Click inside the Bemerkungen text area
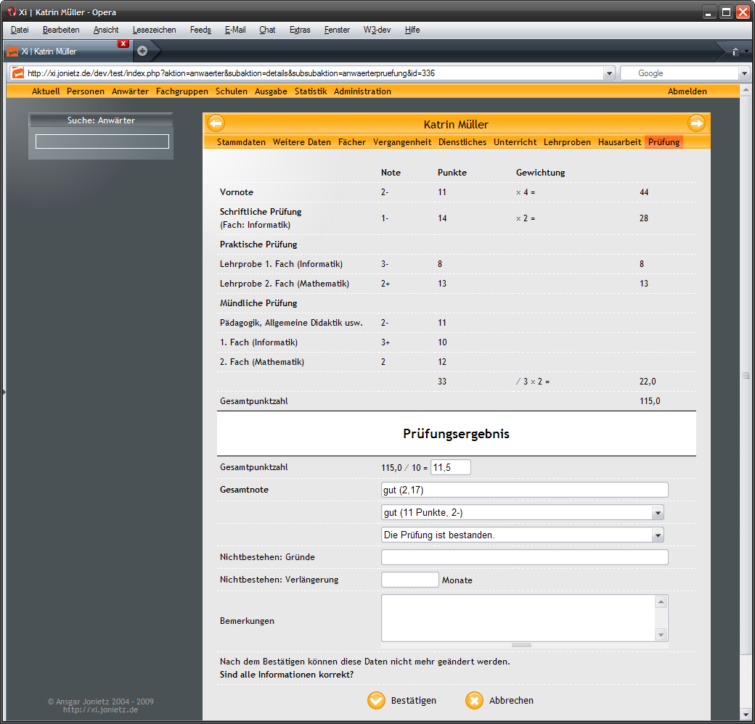 [518, 618]
